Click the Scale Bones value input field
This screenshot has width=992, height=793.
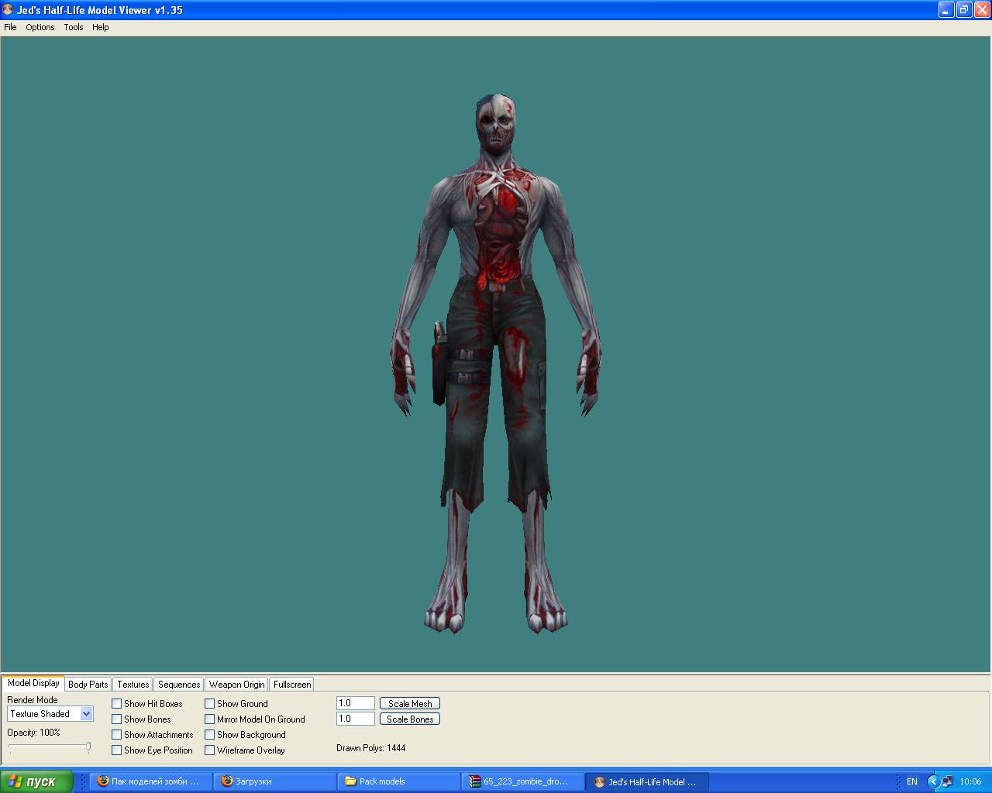pos(356,719)
